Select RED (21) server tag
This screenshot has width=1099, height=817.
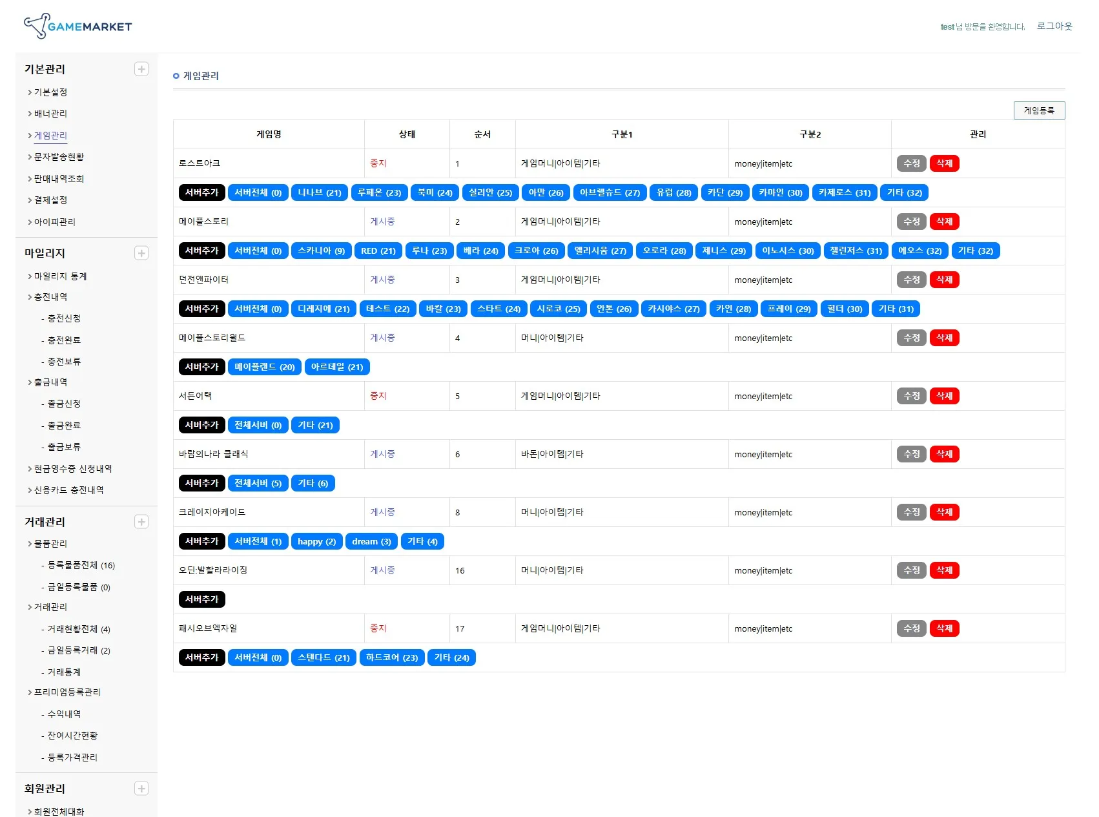point(378,251)
